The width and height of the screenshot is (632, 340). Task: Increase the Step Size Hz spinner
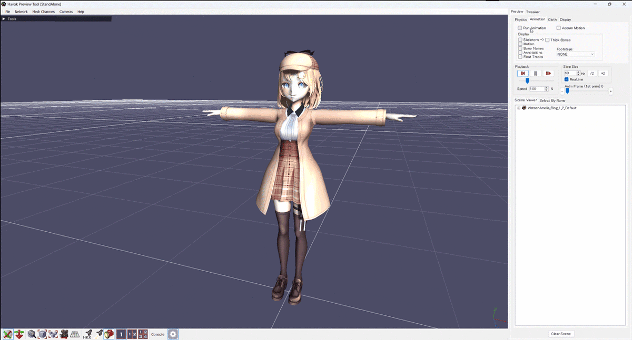(x=578, y=72)
